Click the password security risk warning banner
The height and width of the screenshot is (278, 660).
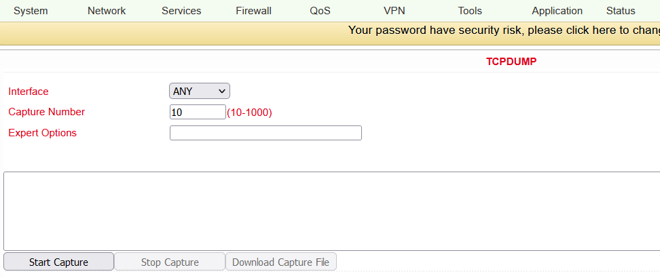coord(504,31)
